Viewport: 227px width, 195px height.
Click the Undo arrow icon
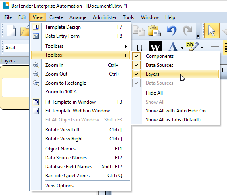coord(172,31)
